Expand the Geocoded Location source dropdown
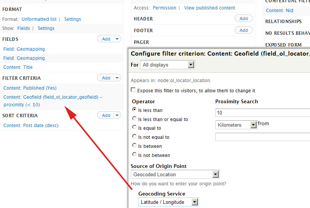310x208 pixels. click(175, 174)
